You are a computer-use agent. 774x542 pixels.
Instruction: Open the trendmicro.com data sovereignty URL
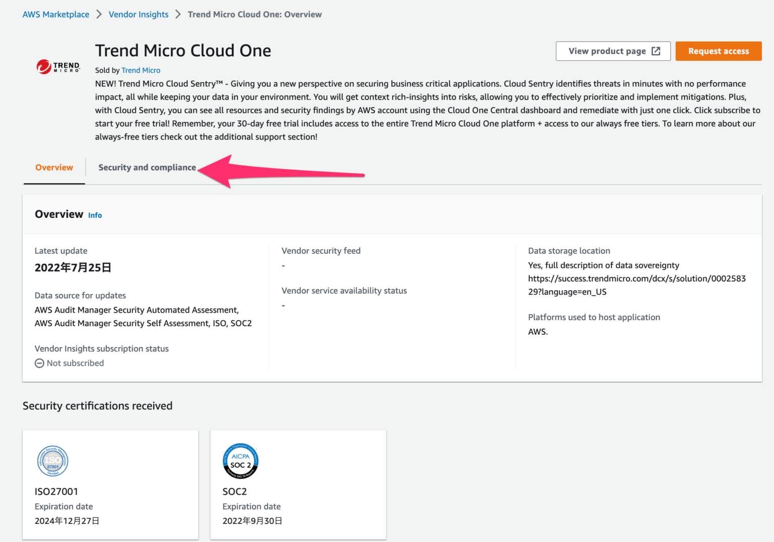(x=637, y=285)
